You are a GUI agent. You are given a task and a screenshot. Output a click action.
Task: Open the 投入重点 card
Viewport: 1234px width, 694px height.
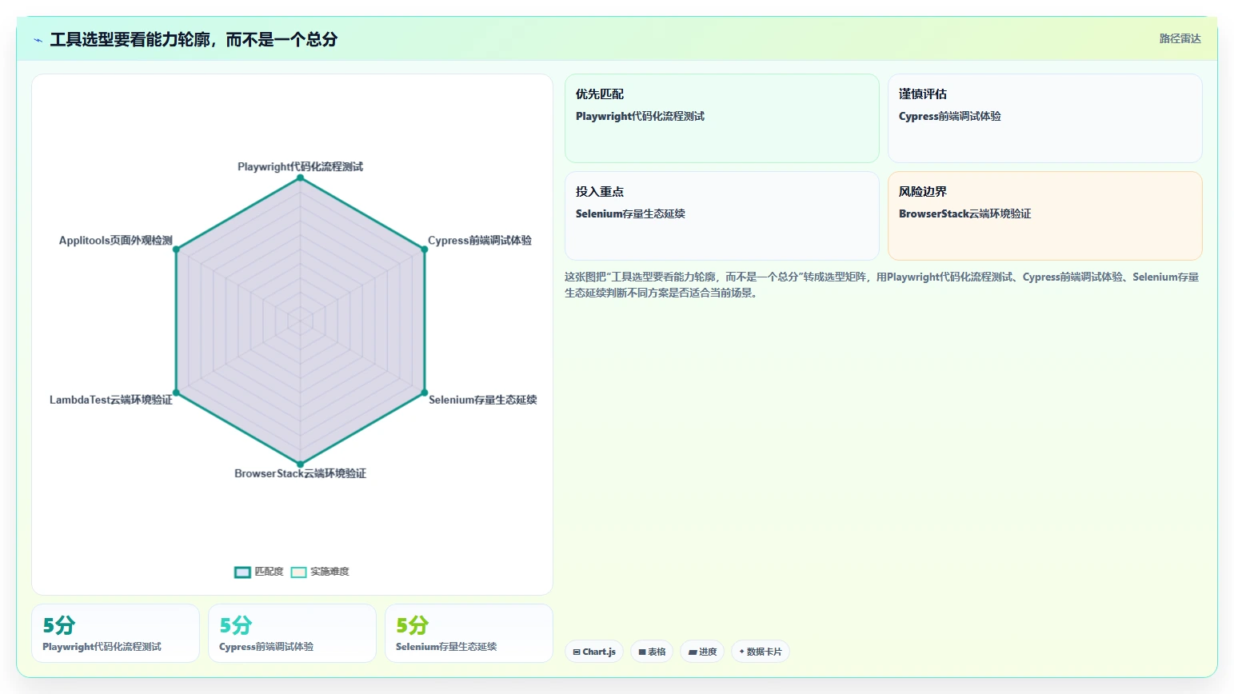[x=722, y=216]
